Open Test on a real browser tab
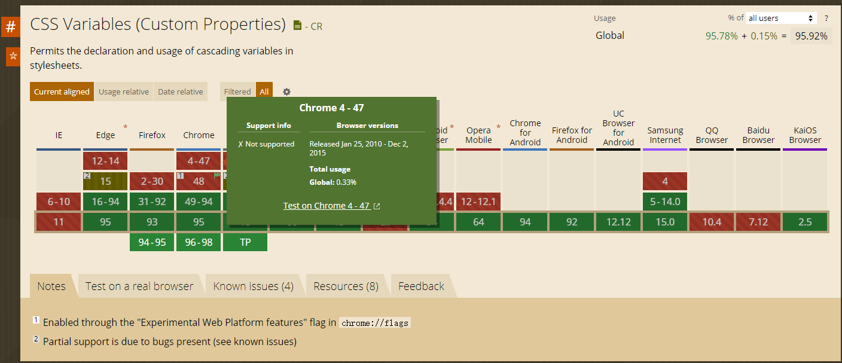842x363 pixels. (139, 286)
